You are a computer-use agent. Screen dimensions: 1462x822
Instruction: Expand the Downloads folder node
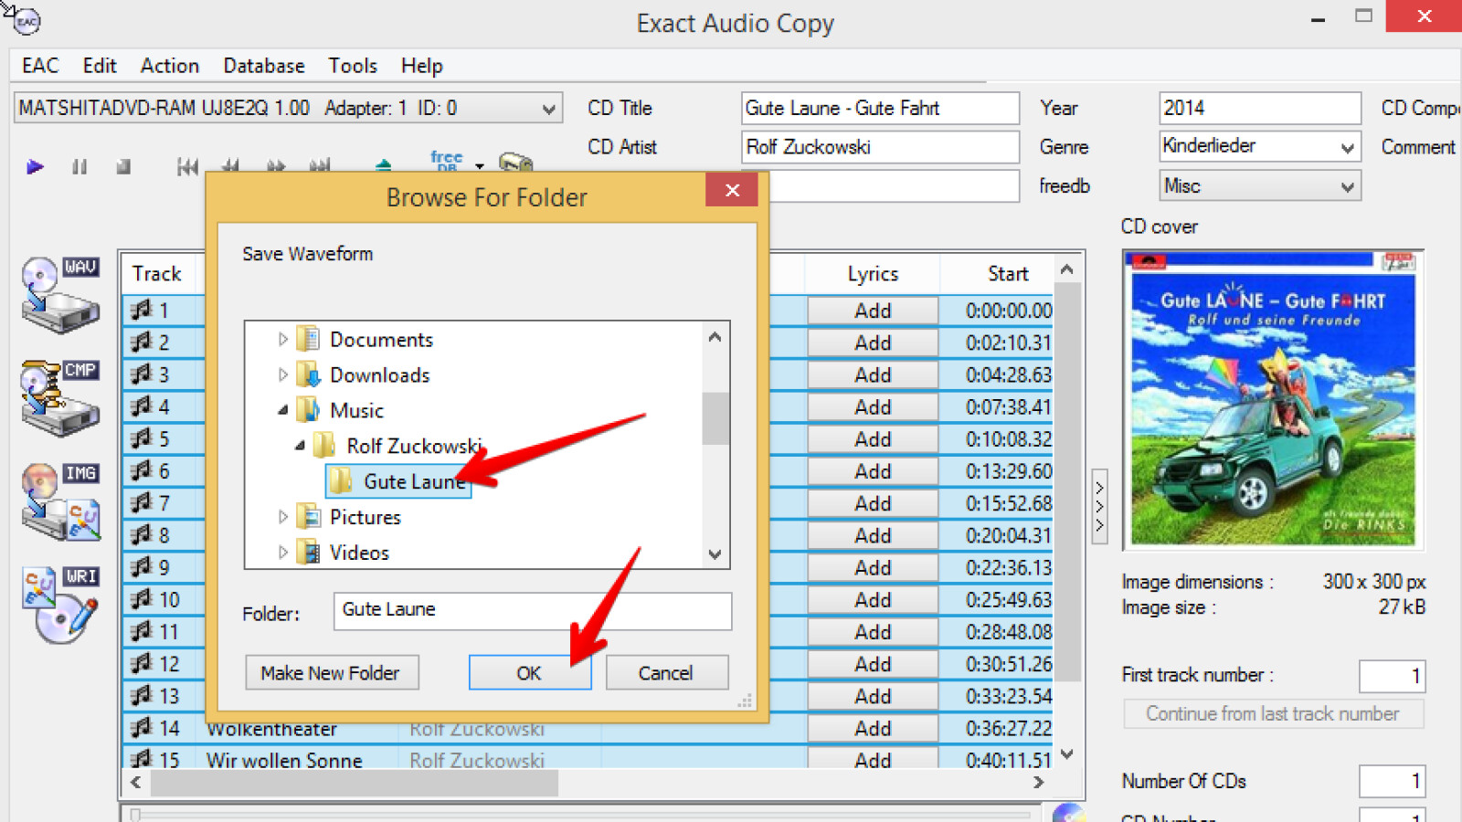point(282,374)
